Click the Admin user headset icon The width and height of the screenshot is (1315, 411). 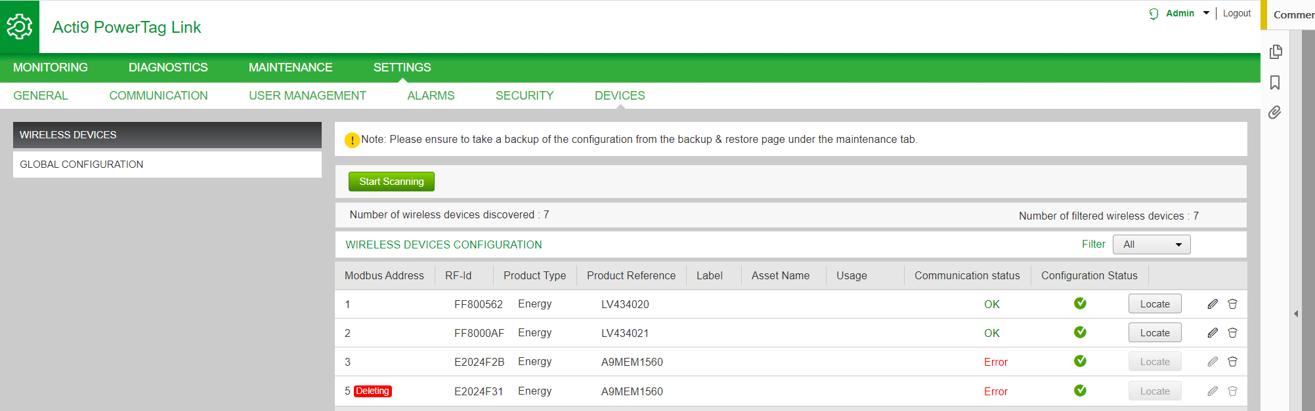[x=1153, y=14]
